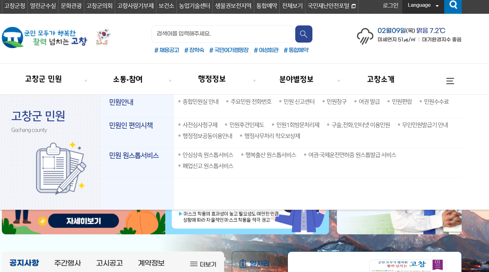Open 보건소 top link
The height and width of the screenshot is (272, 489).
pos(166,6)
